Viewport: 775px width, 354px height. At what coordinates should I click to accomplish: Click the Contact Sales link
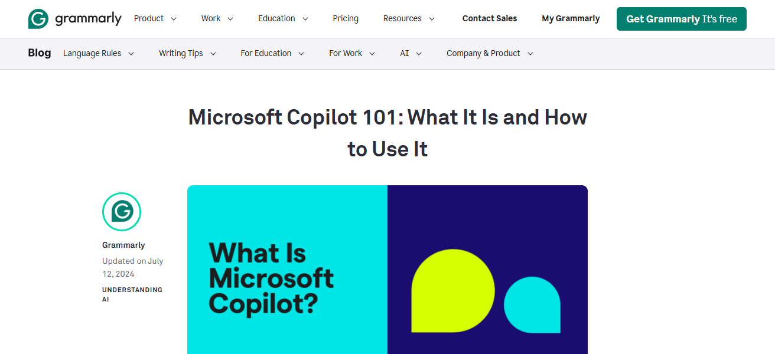click(x=490, y=19)
